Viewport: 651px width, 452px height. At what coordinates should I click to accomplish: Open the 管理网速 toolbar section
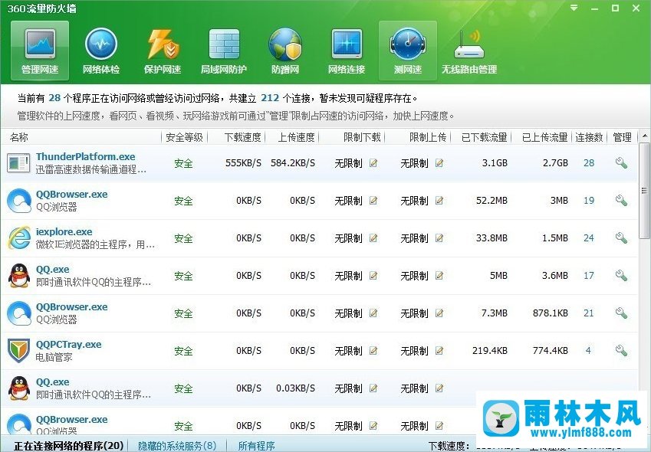[40, 51]
